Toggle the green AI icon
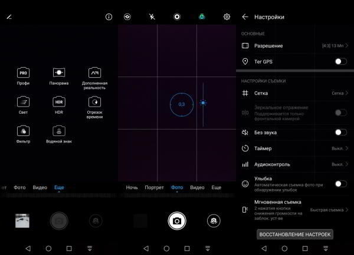 coord(202,16)
